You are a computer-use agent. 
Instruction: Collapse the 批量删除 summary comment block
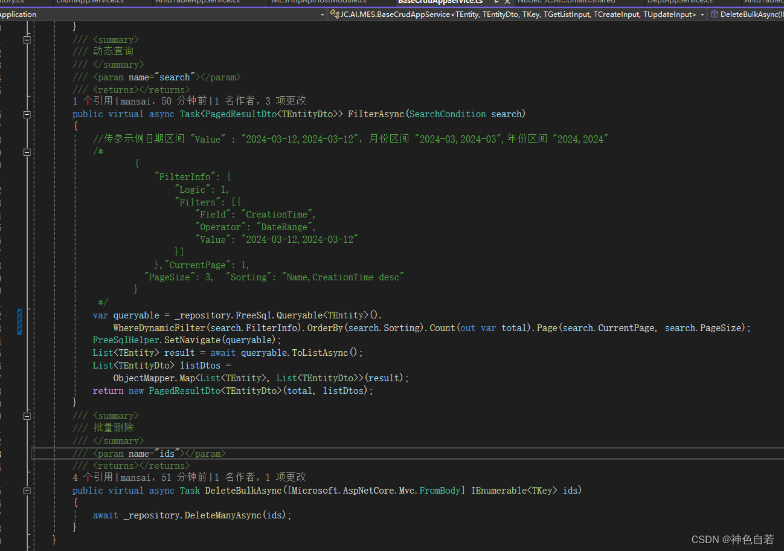coord(27,415)
